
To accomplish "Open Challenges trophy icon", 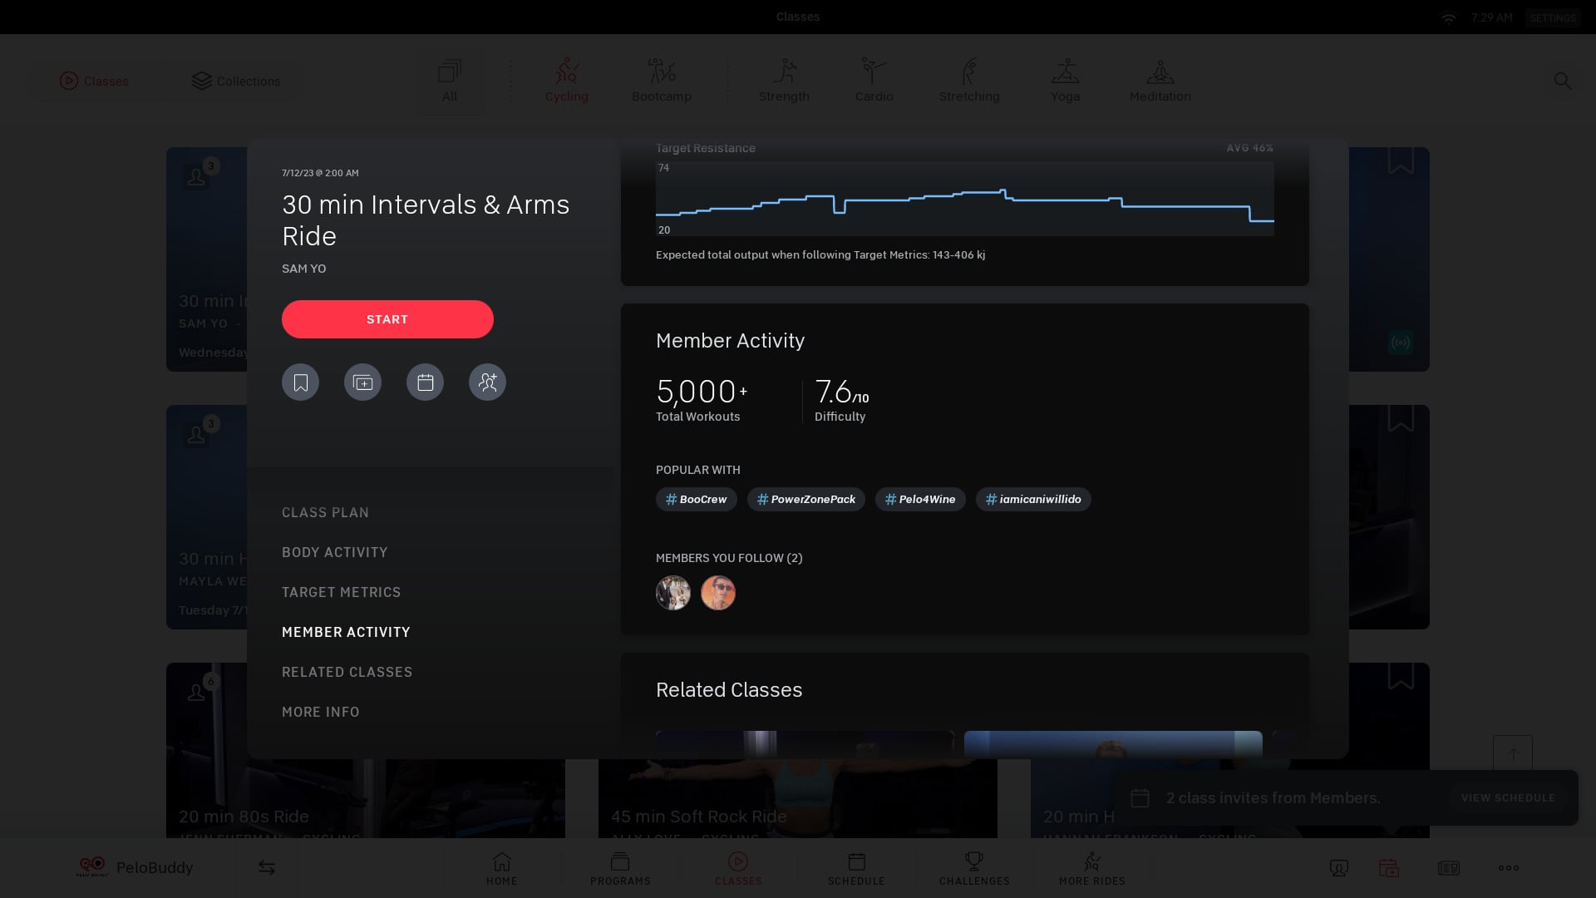I will [x=973, y=867].
